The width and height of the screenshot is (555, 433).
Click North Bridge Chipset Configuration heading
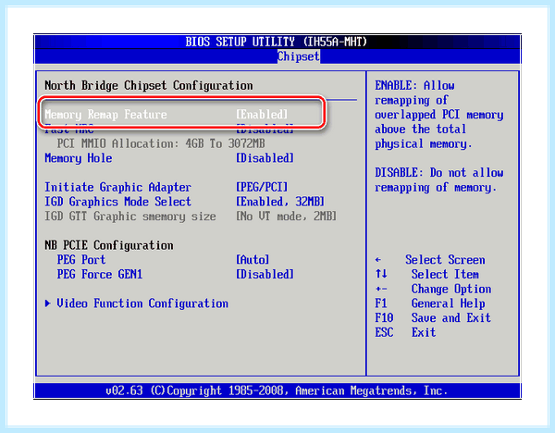pos(149,86)
